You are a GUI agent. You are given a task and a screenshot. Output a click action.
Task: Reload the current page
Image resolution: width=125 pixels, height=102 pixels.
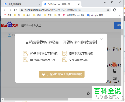click(15, 10)
